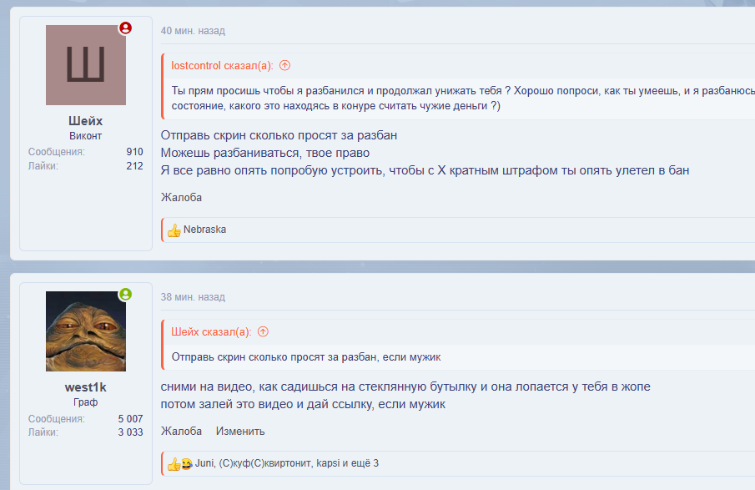Open kapsi's profile from the reactions row
The image size is (755, 490).
(327, 463)
